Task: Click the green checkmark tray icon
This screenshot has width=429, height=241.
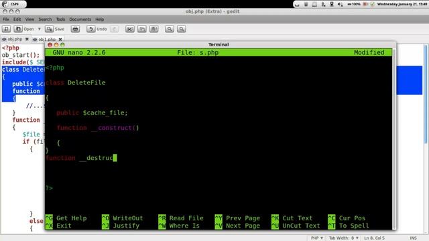Action: click(373, 4)
